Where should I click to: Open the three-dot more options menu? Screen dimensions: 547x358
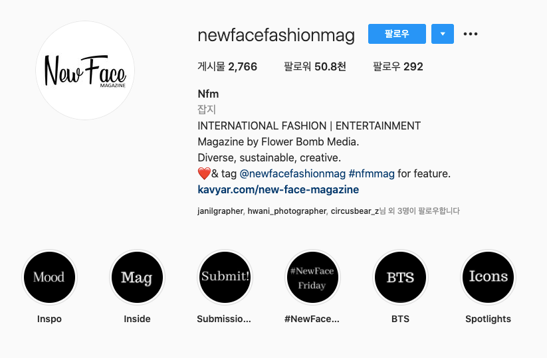coord(471,34)
